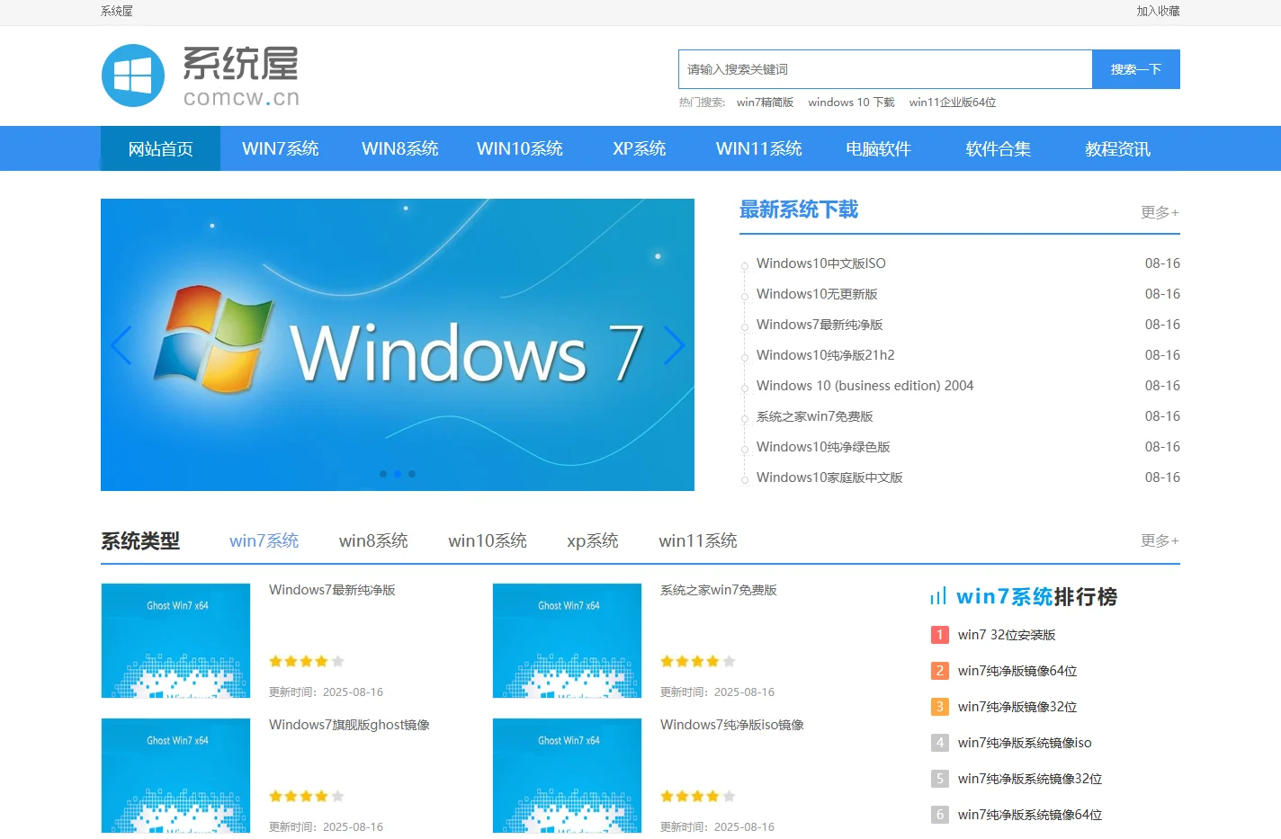Click hot search link win11企业版64位

click(953, 103)
